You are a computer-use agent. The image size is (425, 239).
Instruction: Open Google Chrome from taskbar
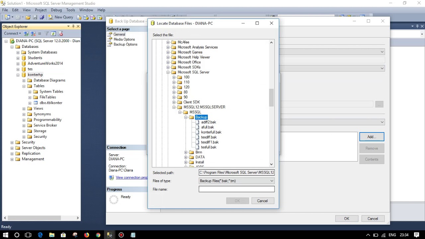tap(98, 235)
